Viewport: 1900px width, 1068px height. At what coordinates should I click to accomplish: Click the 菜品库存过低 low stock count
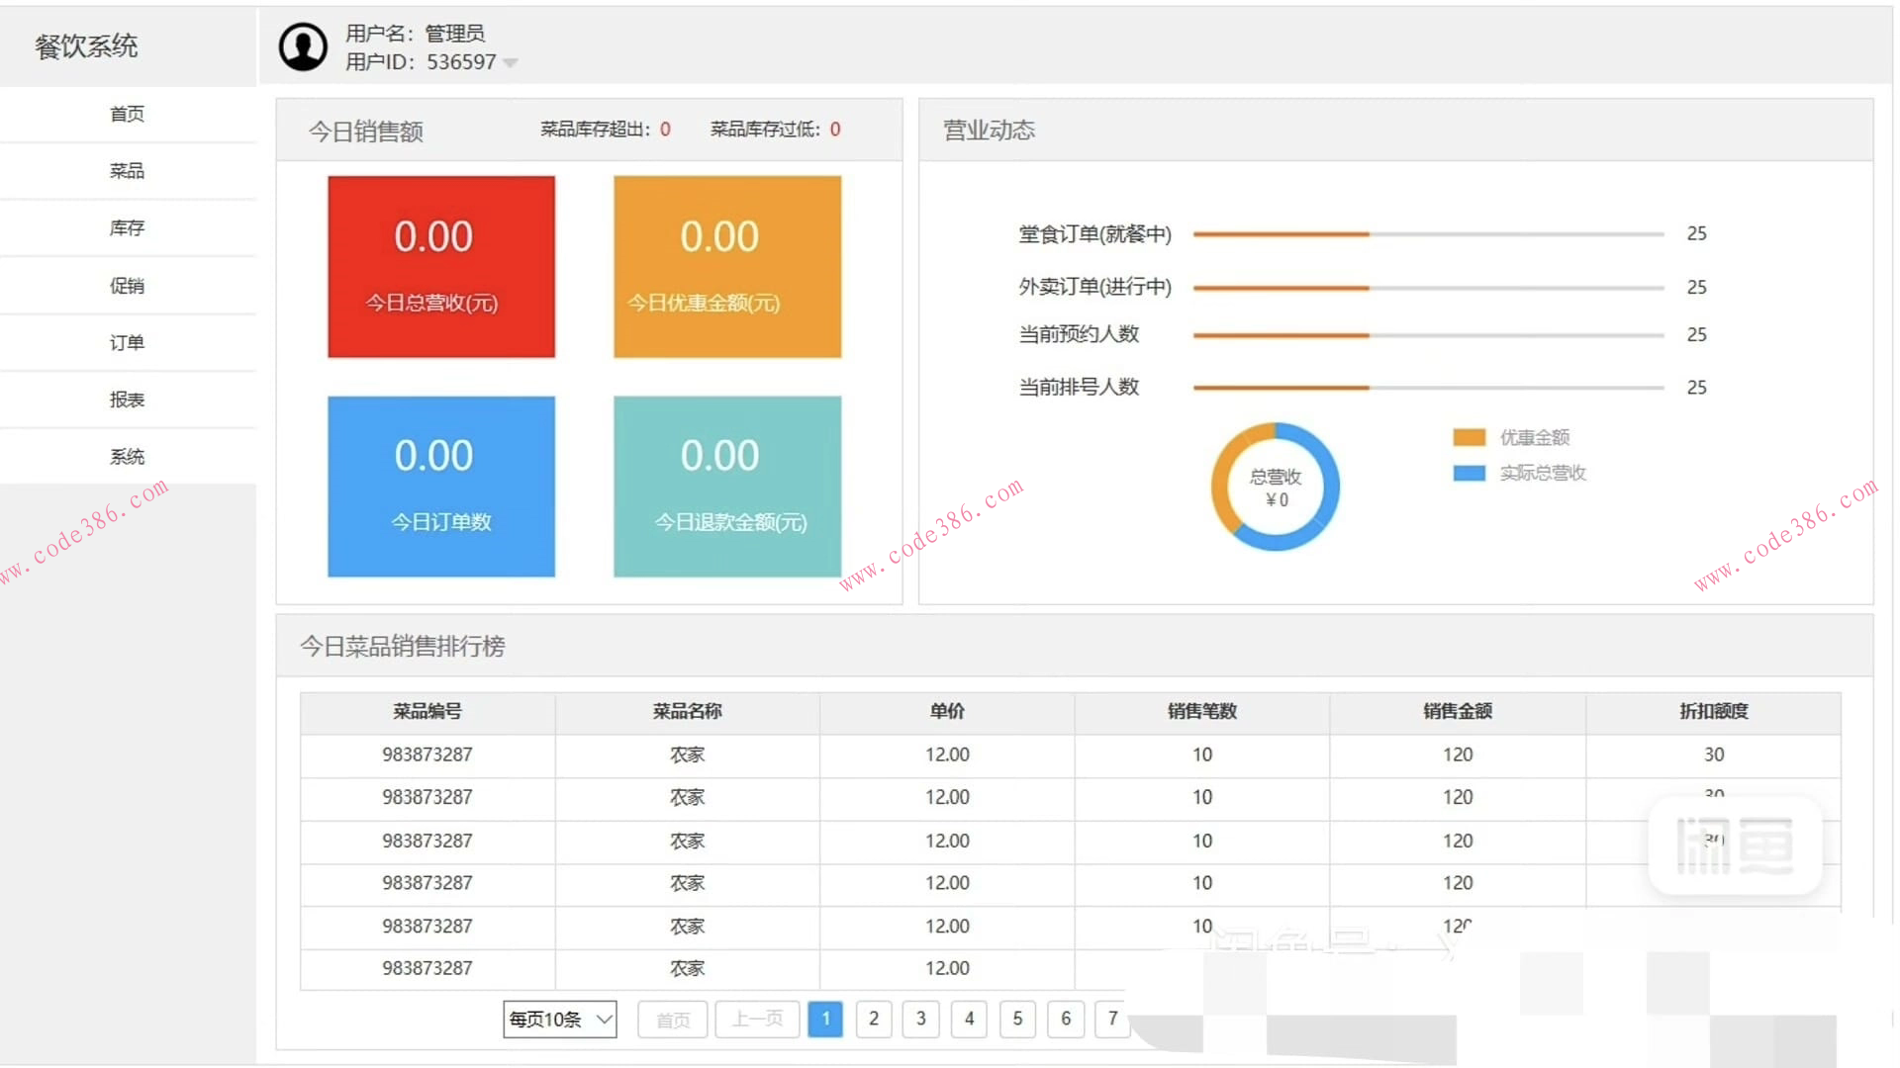[x=834, y=129]
